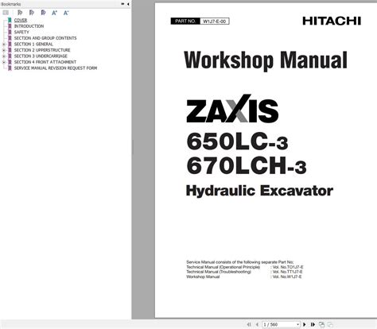This screenshot has height=329, width=377.
Task: Go to the previous page
Action: pos(257,324)
